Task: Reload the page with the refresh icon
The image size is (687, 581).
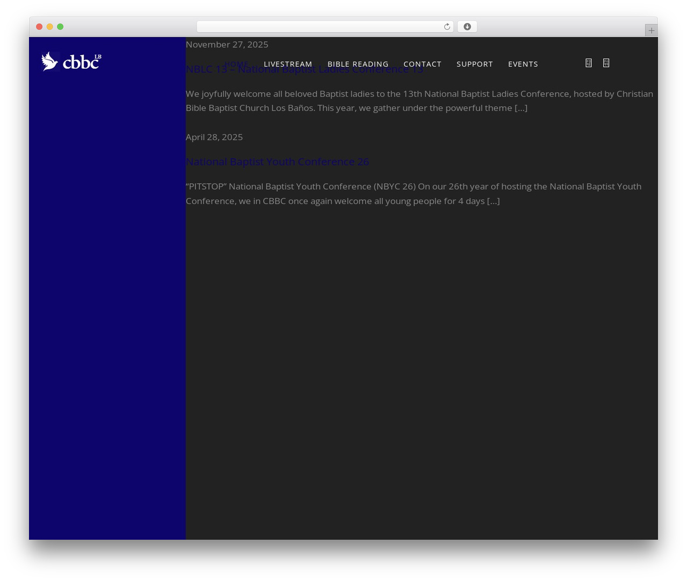Action: pos(447,27)
